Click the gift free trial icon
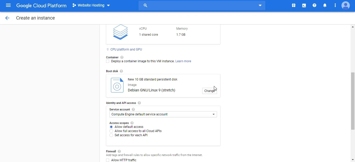This screenshot has width=355, height=162. 294,5
